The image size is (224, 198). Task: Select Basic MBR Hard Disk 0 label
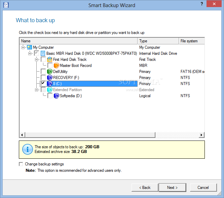[x=91, y=53]
